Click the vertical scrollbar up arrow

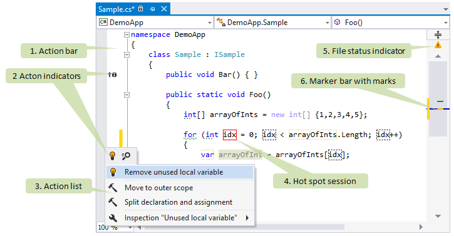click(438, 56)
